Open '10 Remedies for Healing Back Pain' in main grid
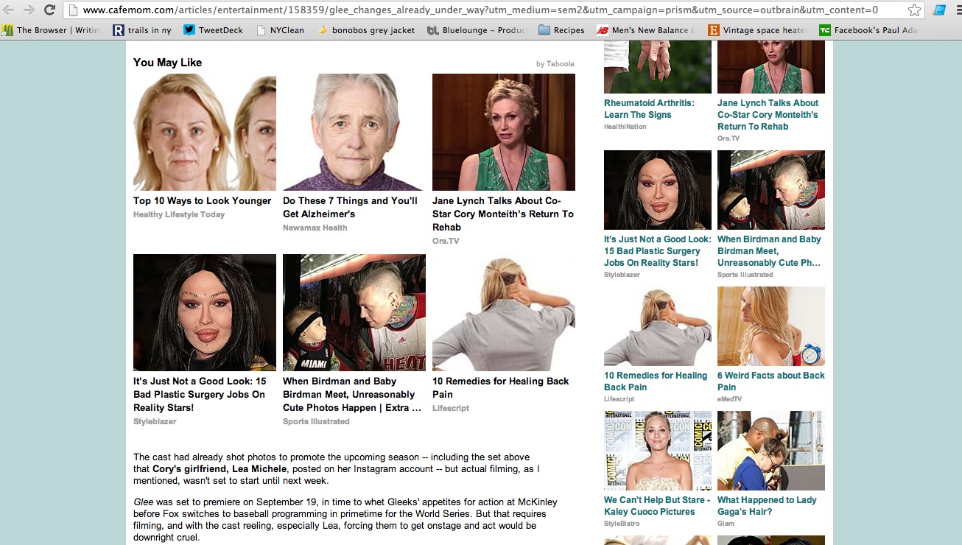962x545 pixels. [500, 387]
